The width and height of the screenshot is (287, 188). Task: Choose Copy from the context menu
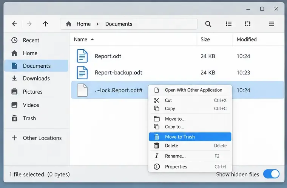(x=190, y=109)
